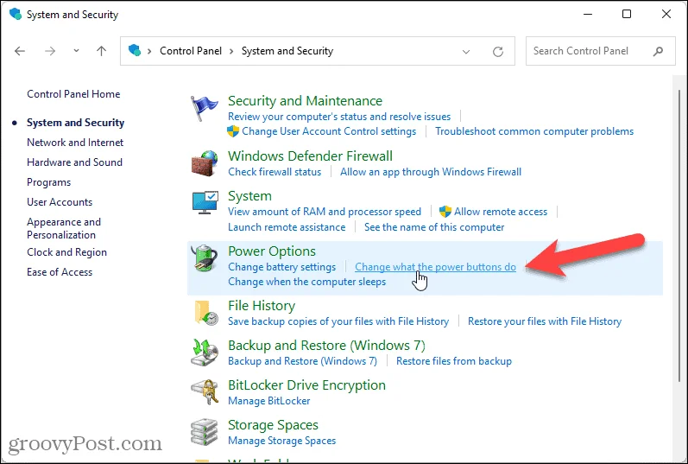Click the chevron after Control Panel in address bar
The height and width of the screenshot is (464, 688).
(231, 51)
